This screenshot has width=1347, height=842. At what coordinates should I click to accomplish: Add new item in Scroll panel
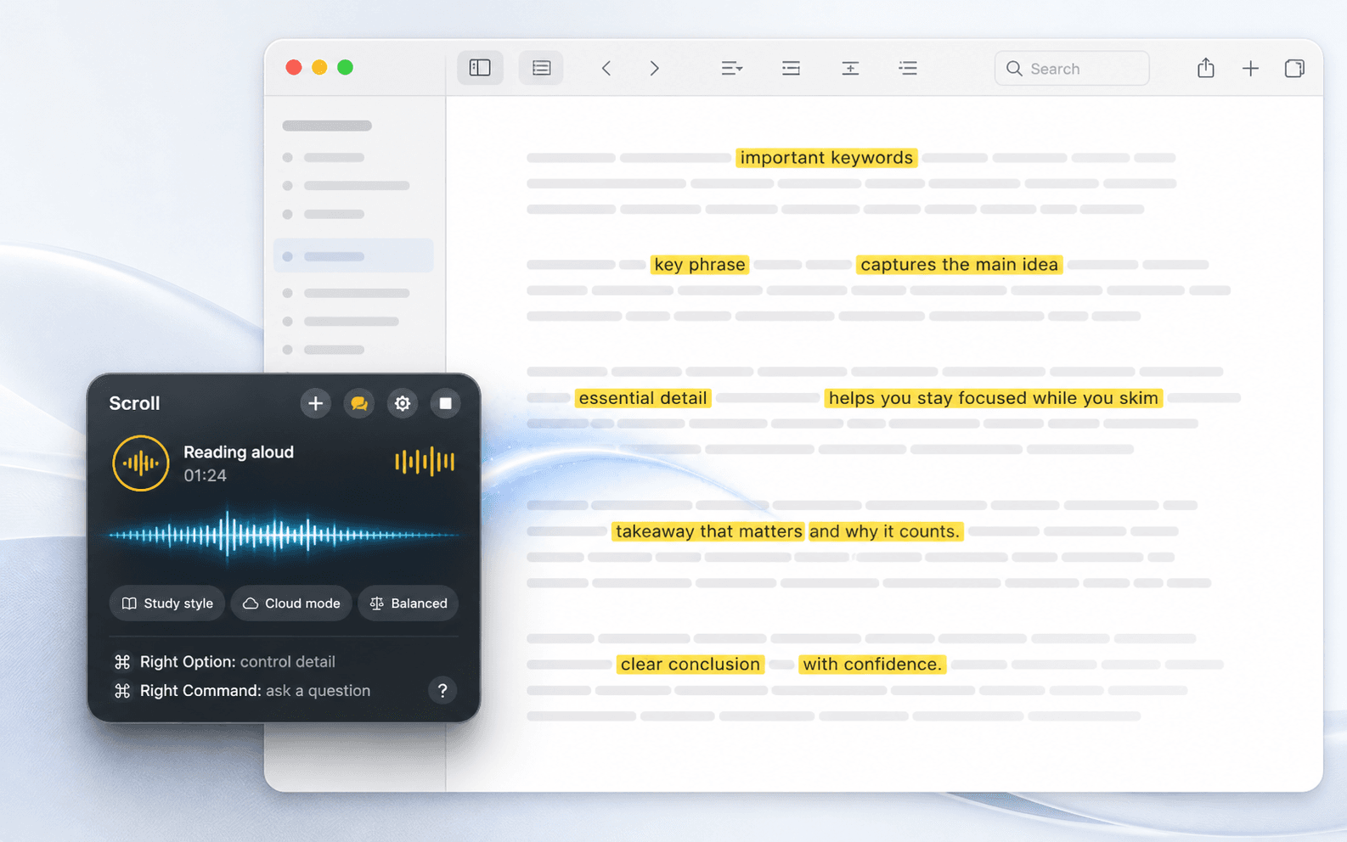[x=315, y=403]
